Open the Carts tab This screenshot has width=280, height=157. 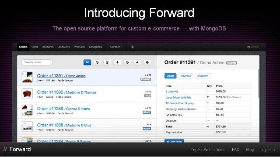[x=35, y=47]
